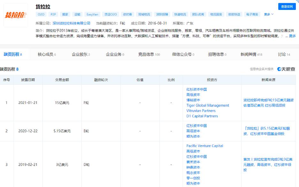Open the F轮15亿美元融资 news article link
This screenshot has height=187, width=299.
[x=268, y=103]
